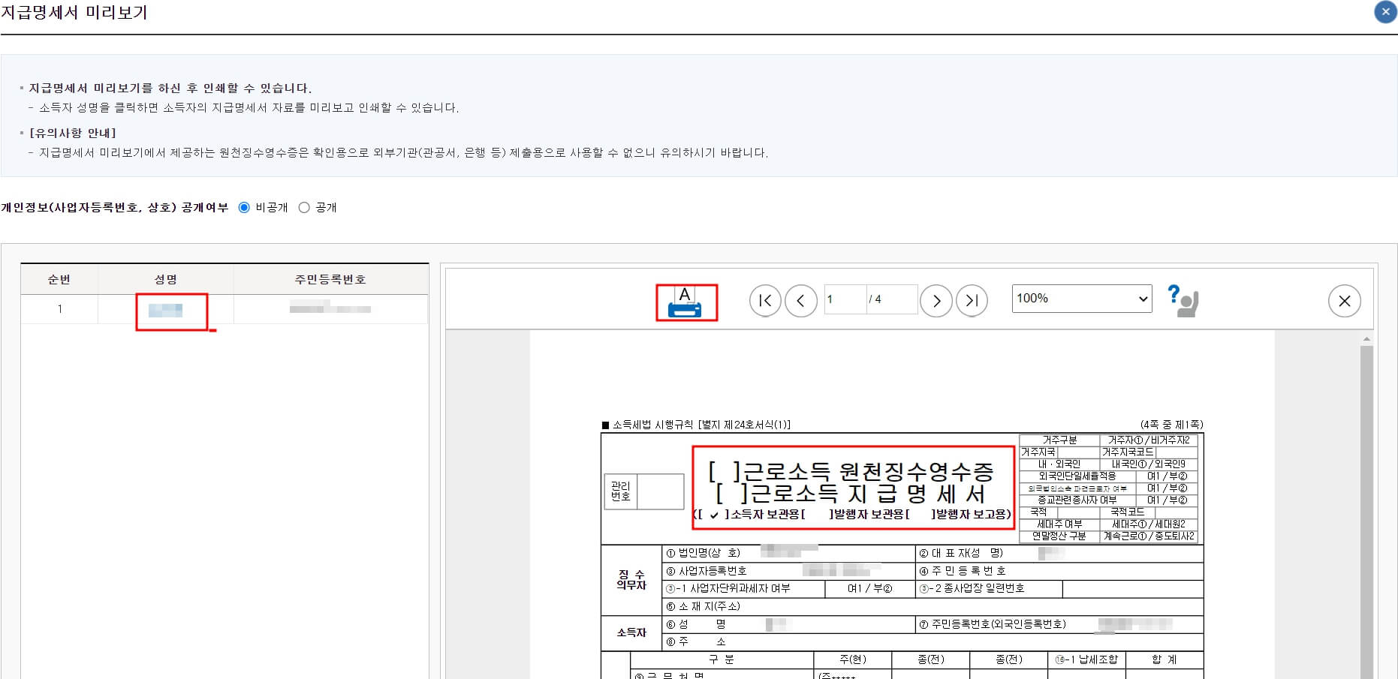Click the 연말정산 구분 cell
1398x679 pixels.
point(1059,536)
